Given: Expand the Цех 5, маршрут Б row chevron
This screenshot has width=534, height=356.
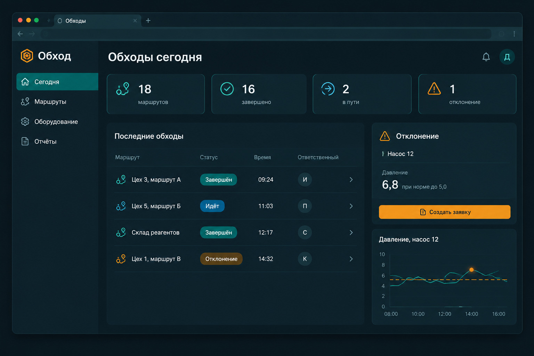Looking at the screenshot, I should click(351, 206).
